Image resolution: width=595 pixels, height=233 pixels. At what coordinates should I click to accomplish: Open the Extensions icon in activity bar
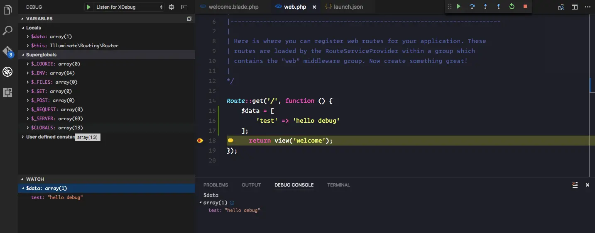(x=7, y=92)
